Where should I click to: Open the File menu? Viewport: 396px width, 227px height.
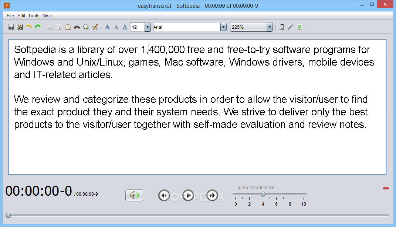coord(10,16)
